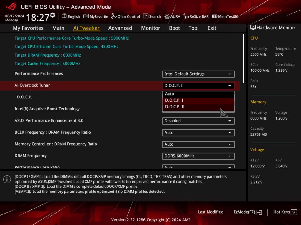Image resolution: width=301 pixels, height=225 pixels.
Task: Click Target CPU Performance Core Turbo-Mode Speed text
Action: [72, 38]
